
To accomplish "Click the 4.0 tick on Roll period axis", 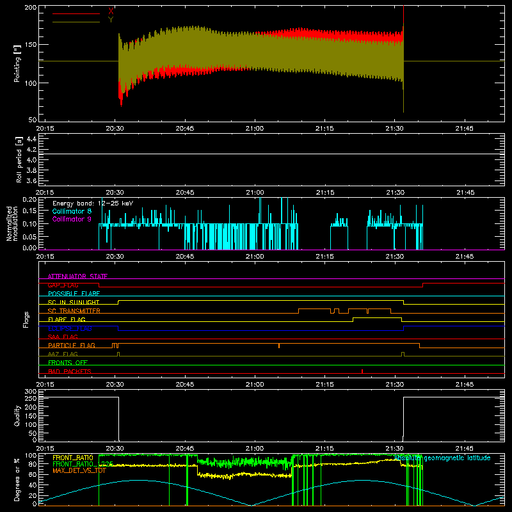I will pos(31,160).
